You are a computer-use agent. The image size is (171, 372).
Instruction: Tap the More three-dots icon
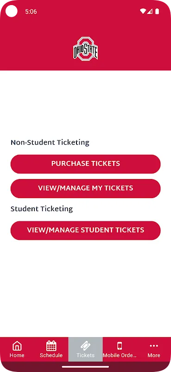pos(154,346)
